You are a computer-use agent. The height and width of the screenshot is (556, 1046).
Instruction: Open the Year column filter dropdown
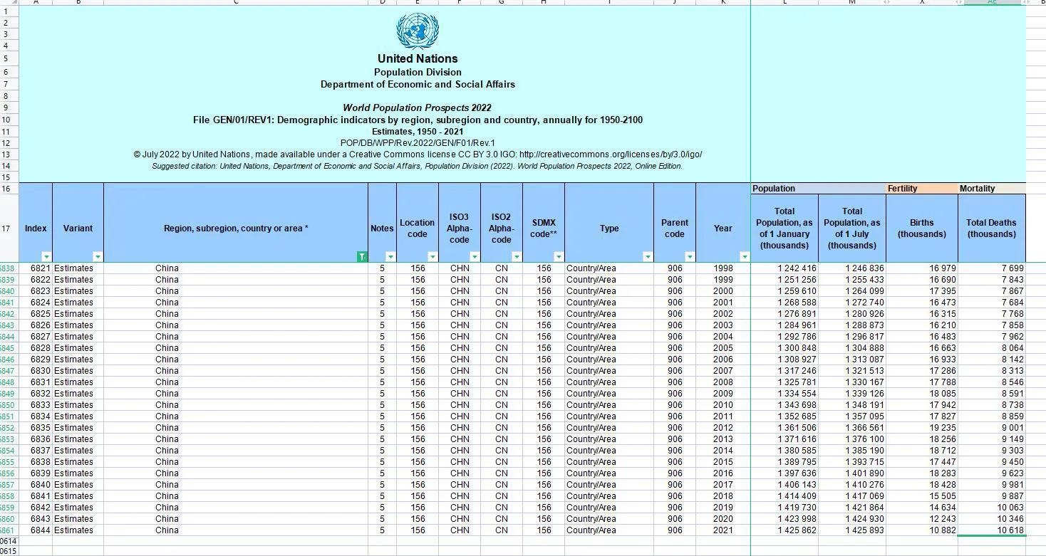(745, 256)
